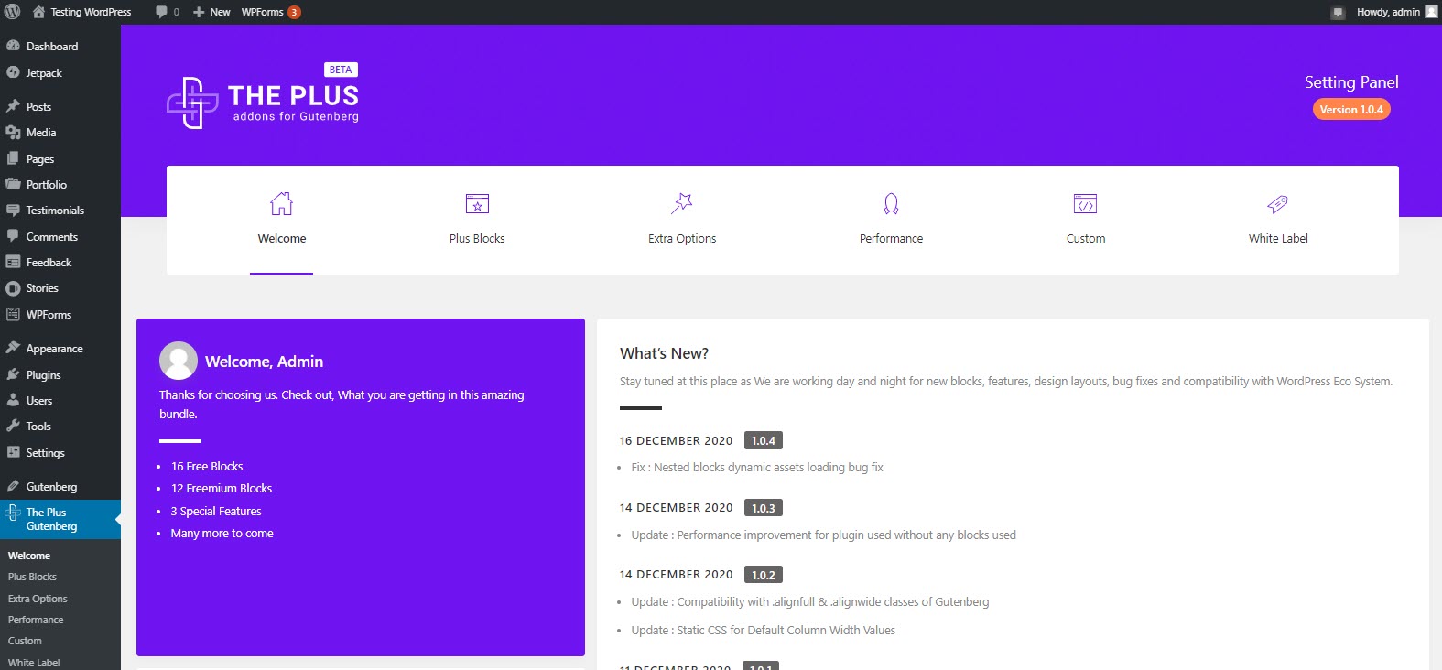Click the Portfolio folder icon in sidebar
Viewport: 1442px width, 670px height.
coord(13,184)
